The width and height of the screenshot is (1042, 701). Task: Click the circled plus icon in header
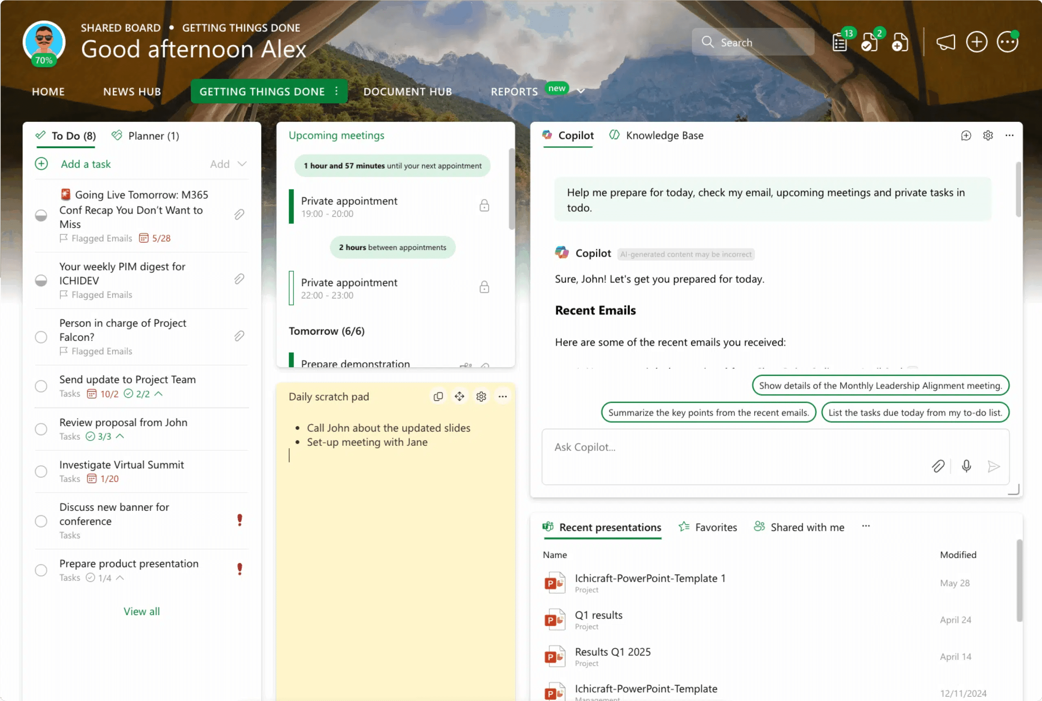pyautogui.click(x=977, y=42)
